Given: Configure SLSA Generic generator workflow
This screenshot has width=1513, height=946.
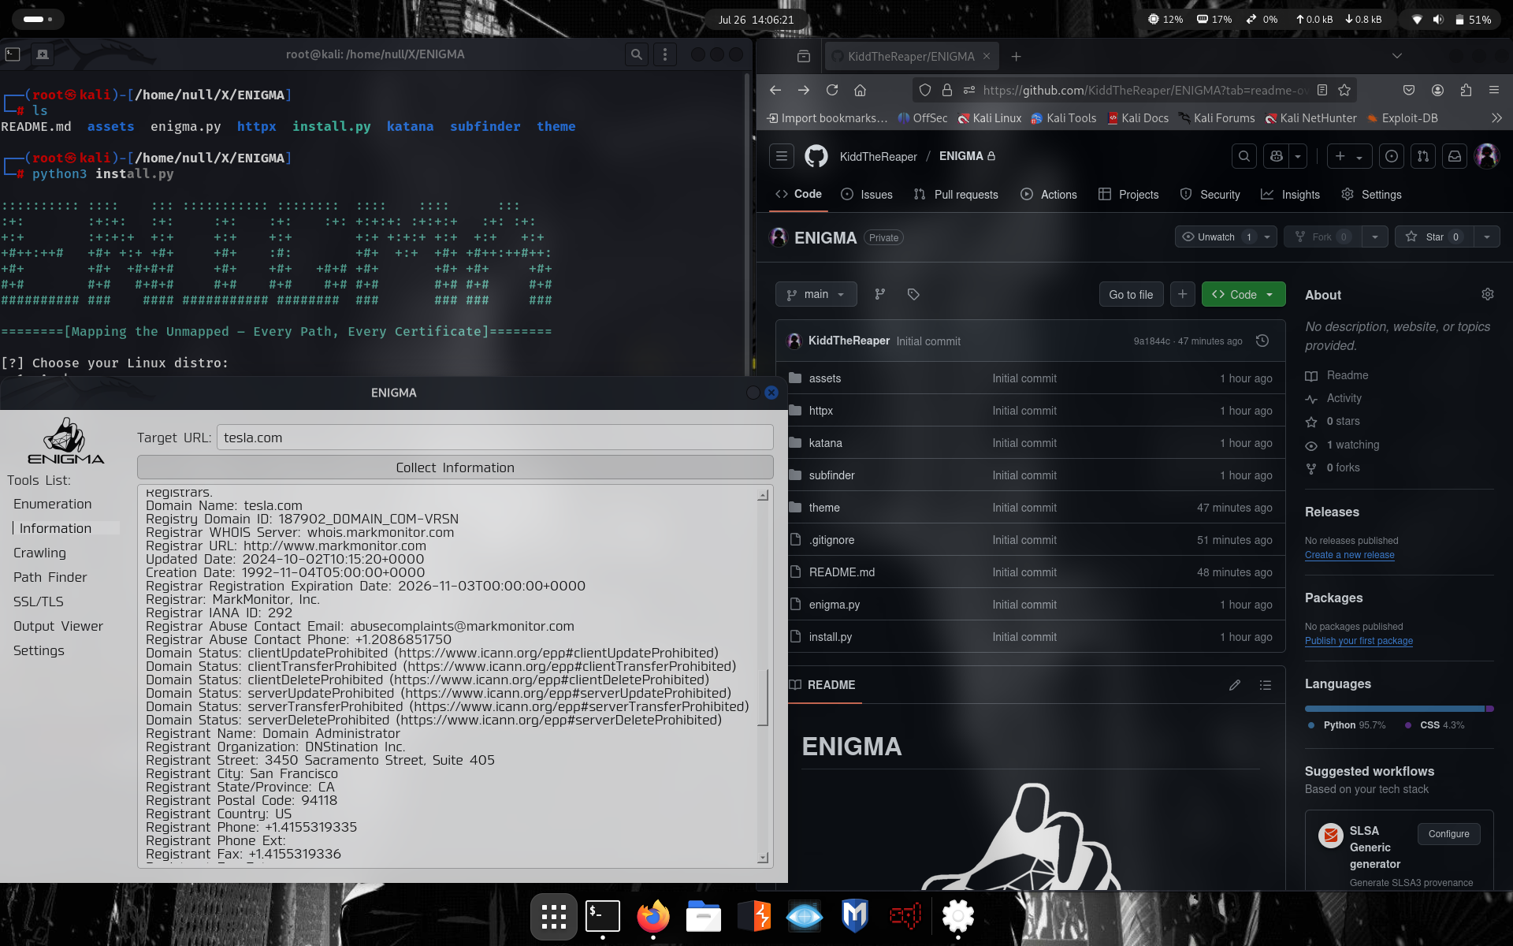Looking at the screenshot, I should pos(1448,834).
